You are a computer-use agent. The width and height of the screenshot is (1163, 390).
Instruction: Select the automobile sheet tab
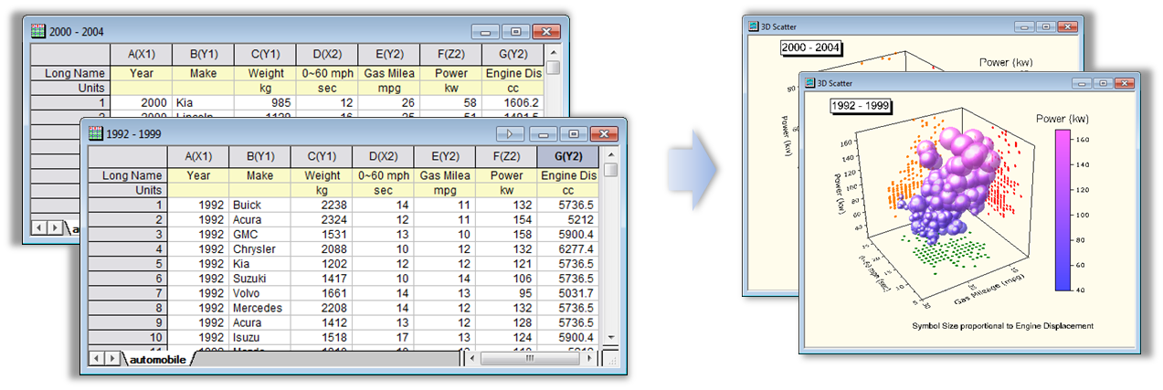click(x=155, y=360)
